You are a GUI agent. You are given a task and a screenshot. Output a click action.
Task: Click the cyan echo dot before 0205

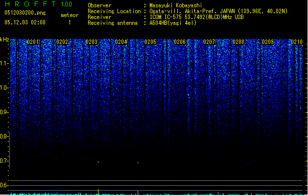(138, 162)
